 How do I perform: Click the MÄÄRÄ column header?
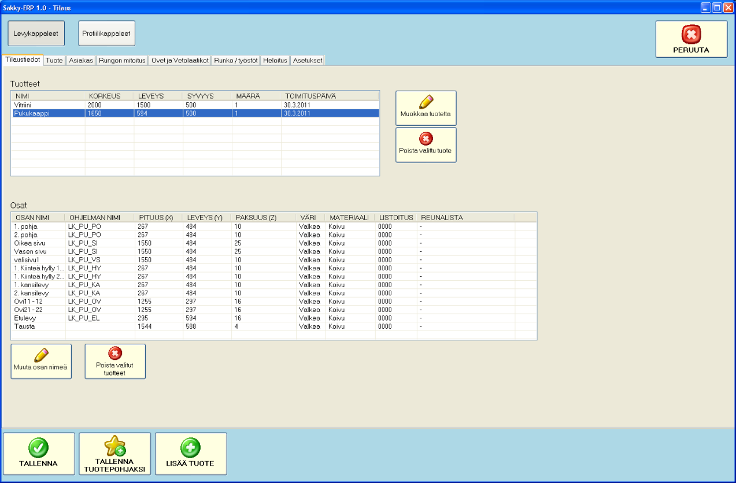coord(256,96)
